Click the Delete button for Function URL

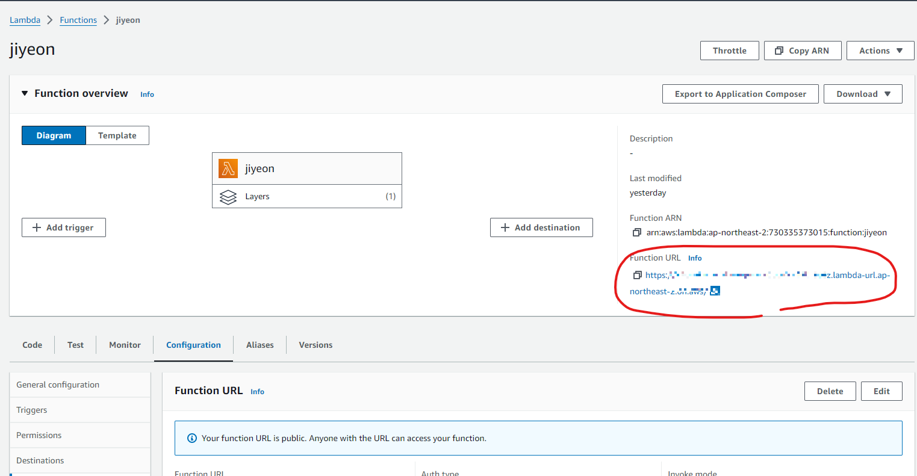[x=830, y=391]
